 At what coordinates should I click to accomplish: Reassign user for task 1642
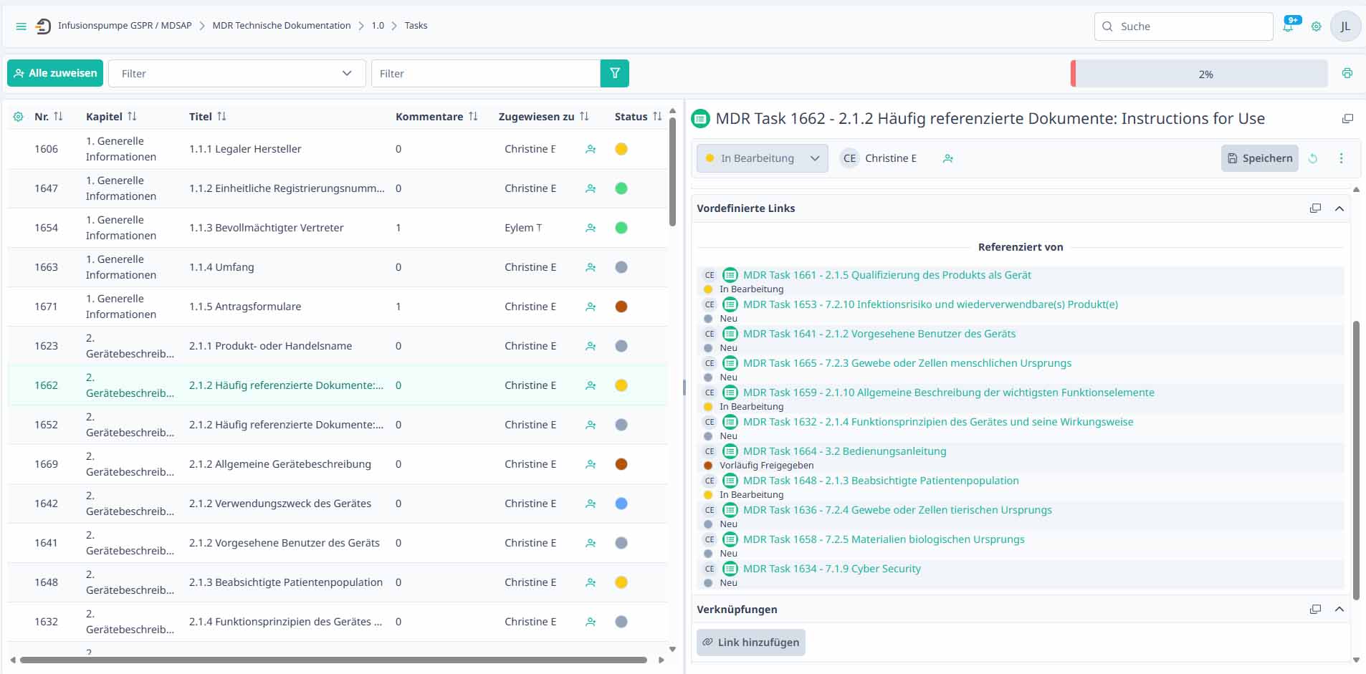[x=591, y=504]
